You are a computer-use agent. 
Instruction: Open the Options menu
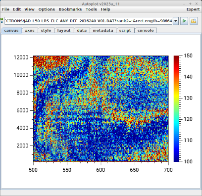47,9
